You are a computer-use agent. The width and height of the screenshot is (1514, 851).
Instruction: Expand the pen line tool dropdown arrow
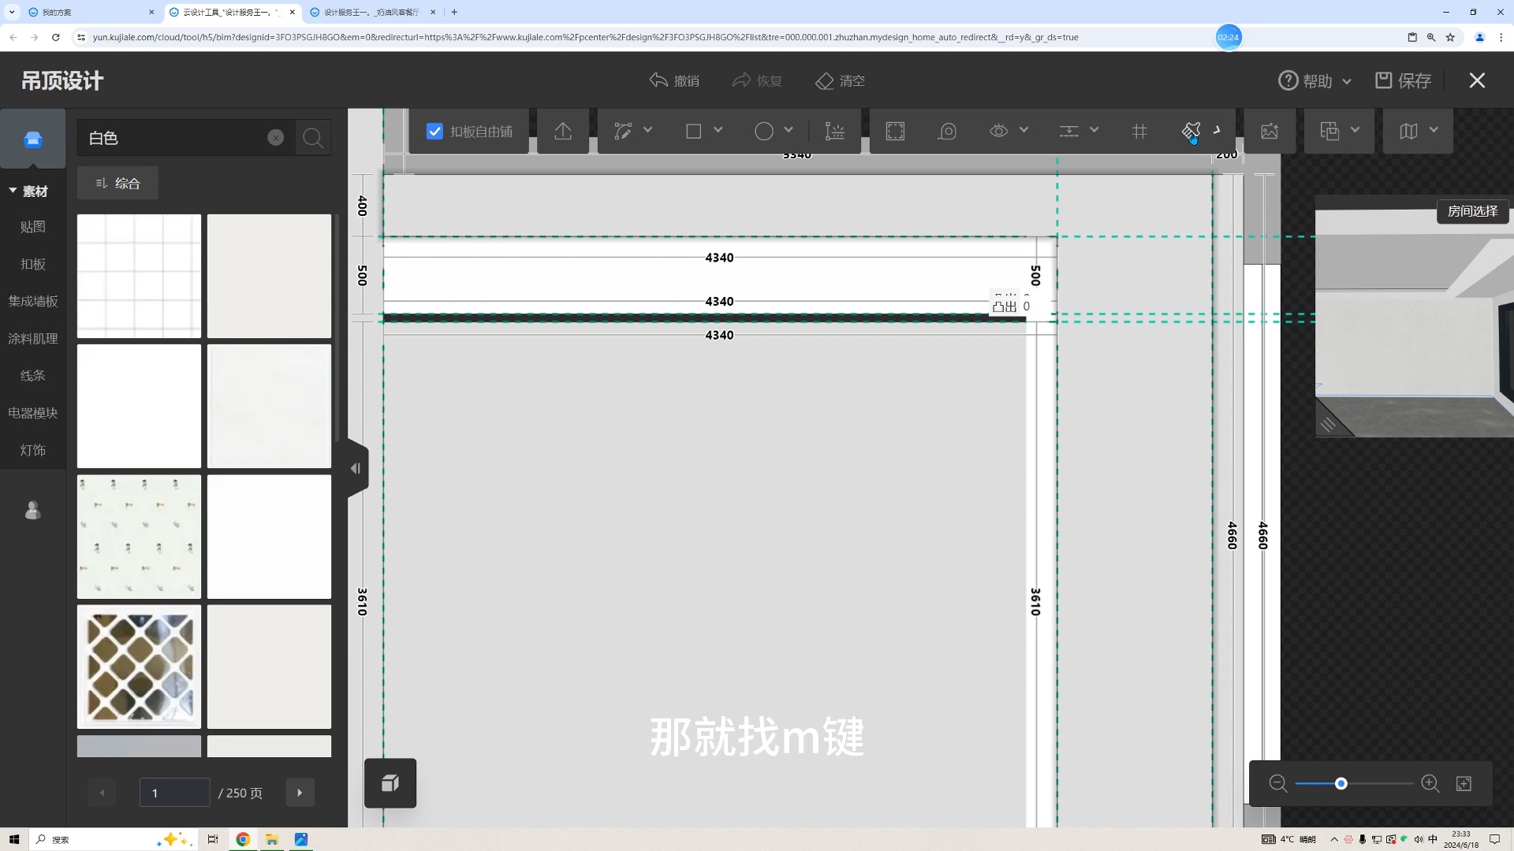pos(648,130)
